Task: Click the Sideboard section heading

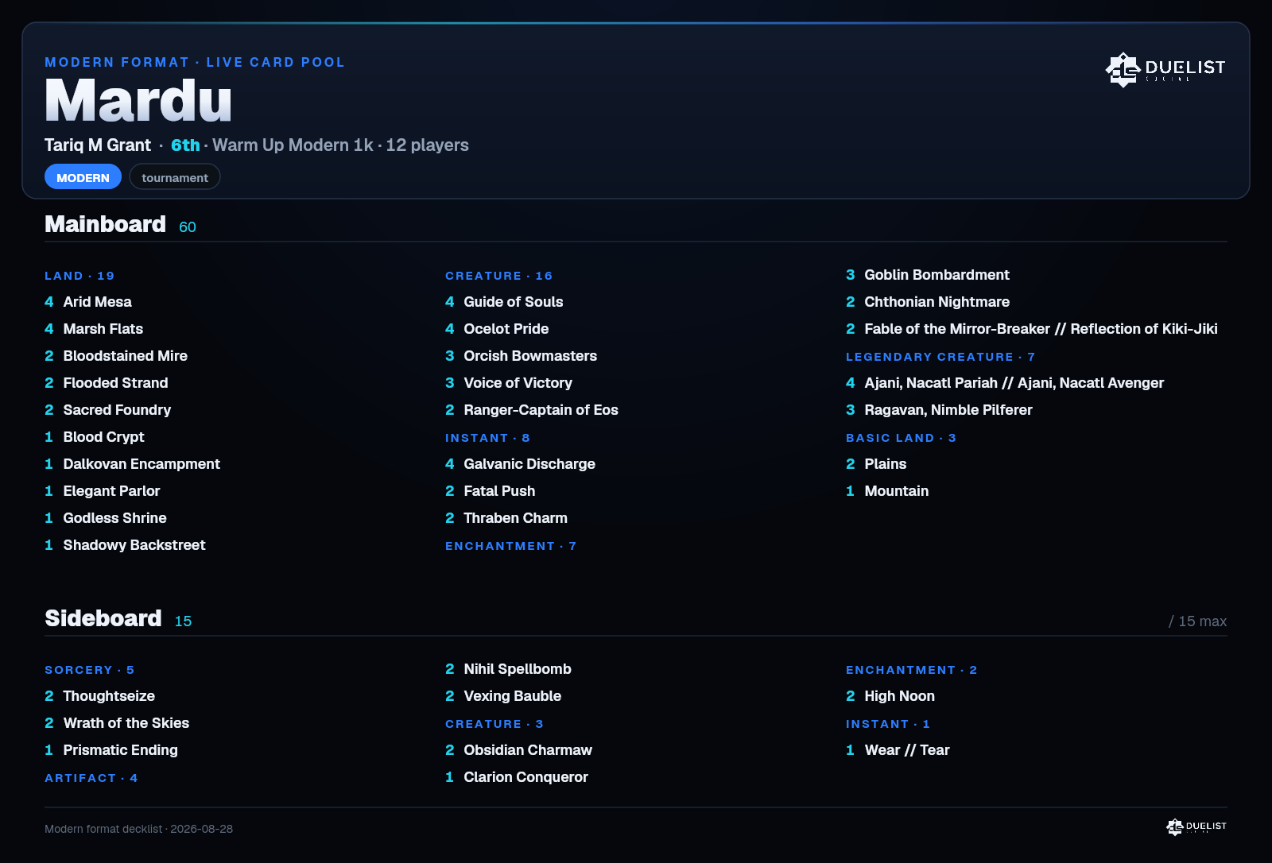Action: pyautogui.click(x=103, y=618)
